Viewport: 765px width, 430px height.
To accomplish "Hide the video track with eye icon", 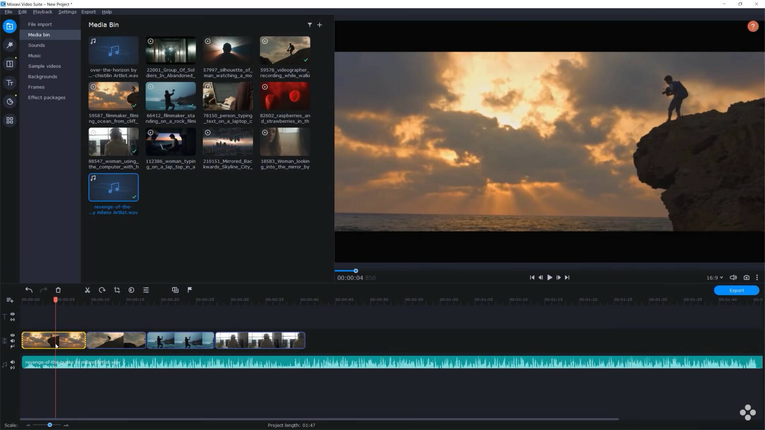I will [12, 335].
